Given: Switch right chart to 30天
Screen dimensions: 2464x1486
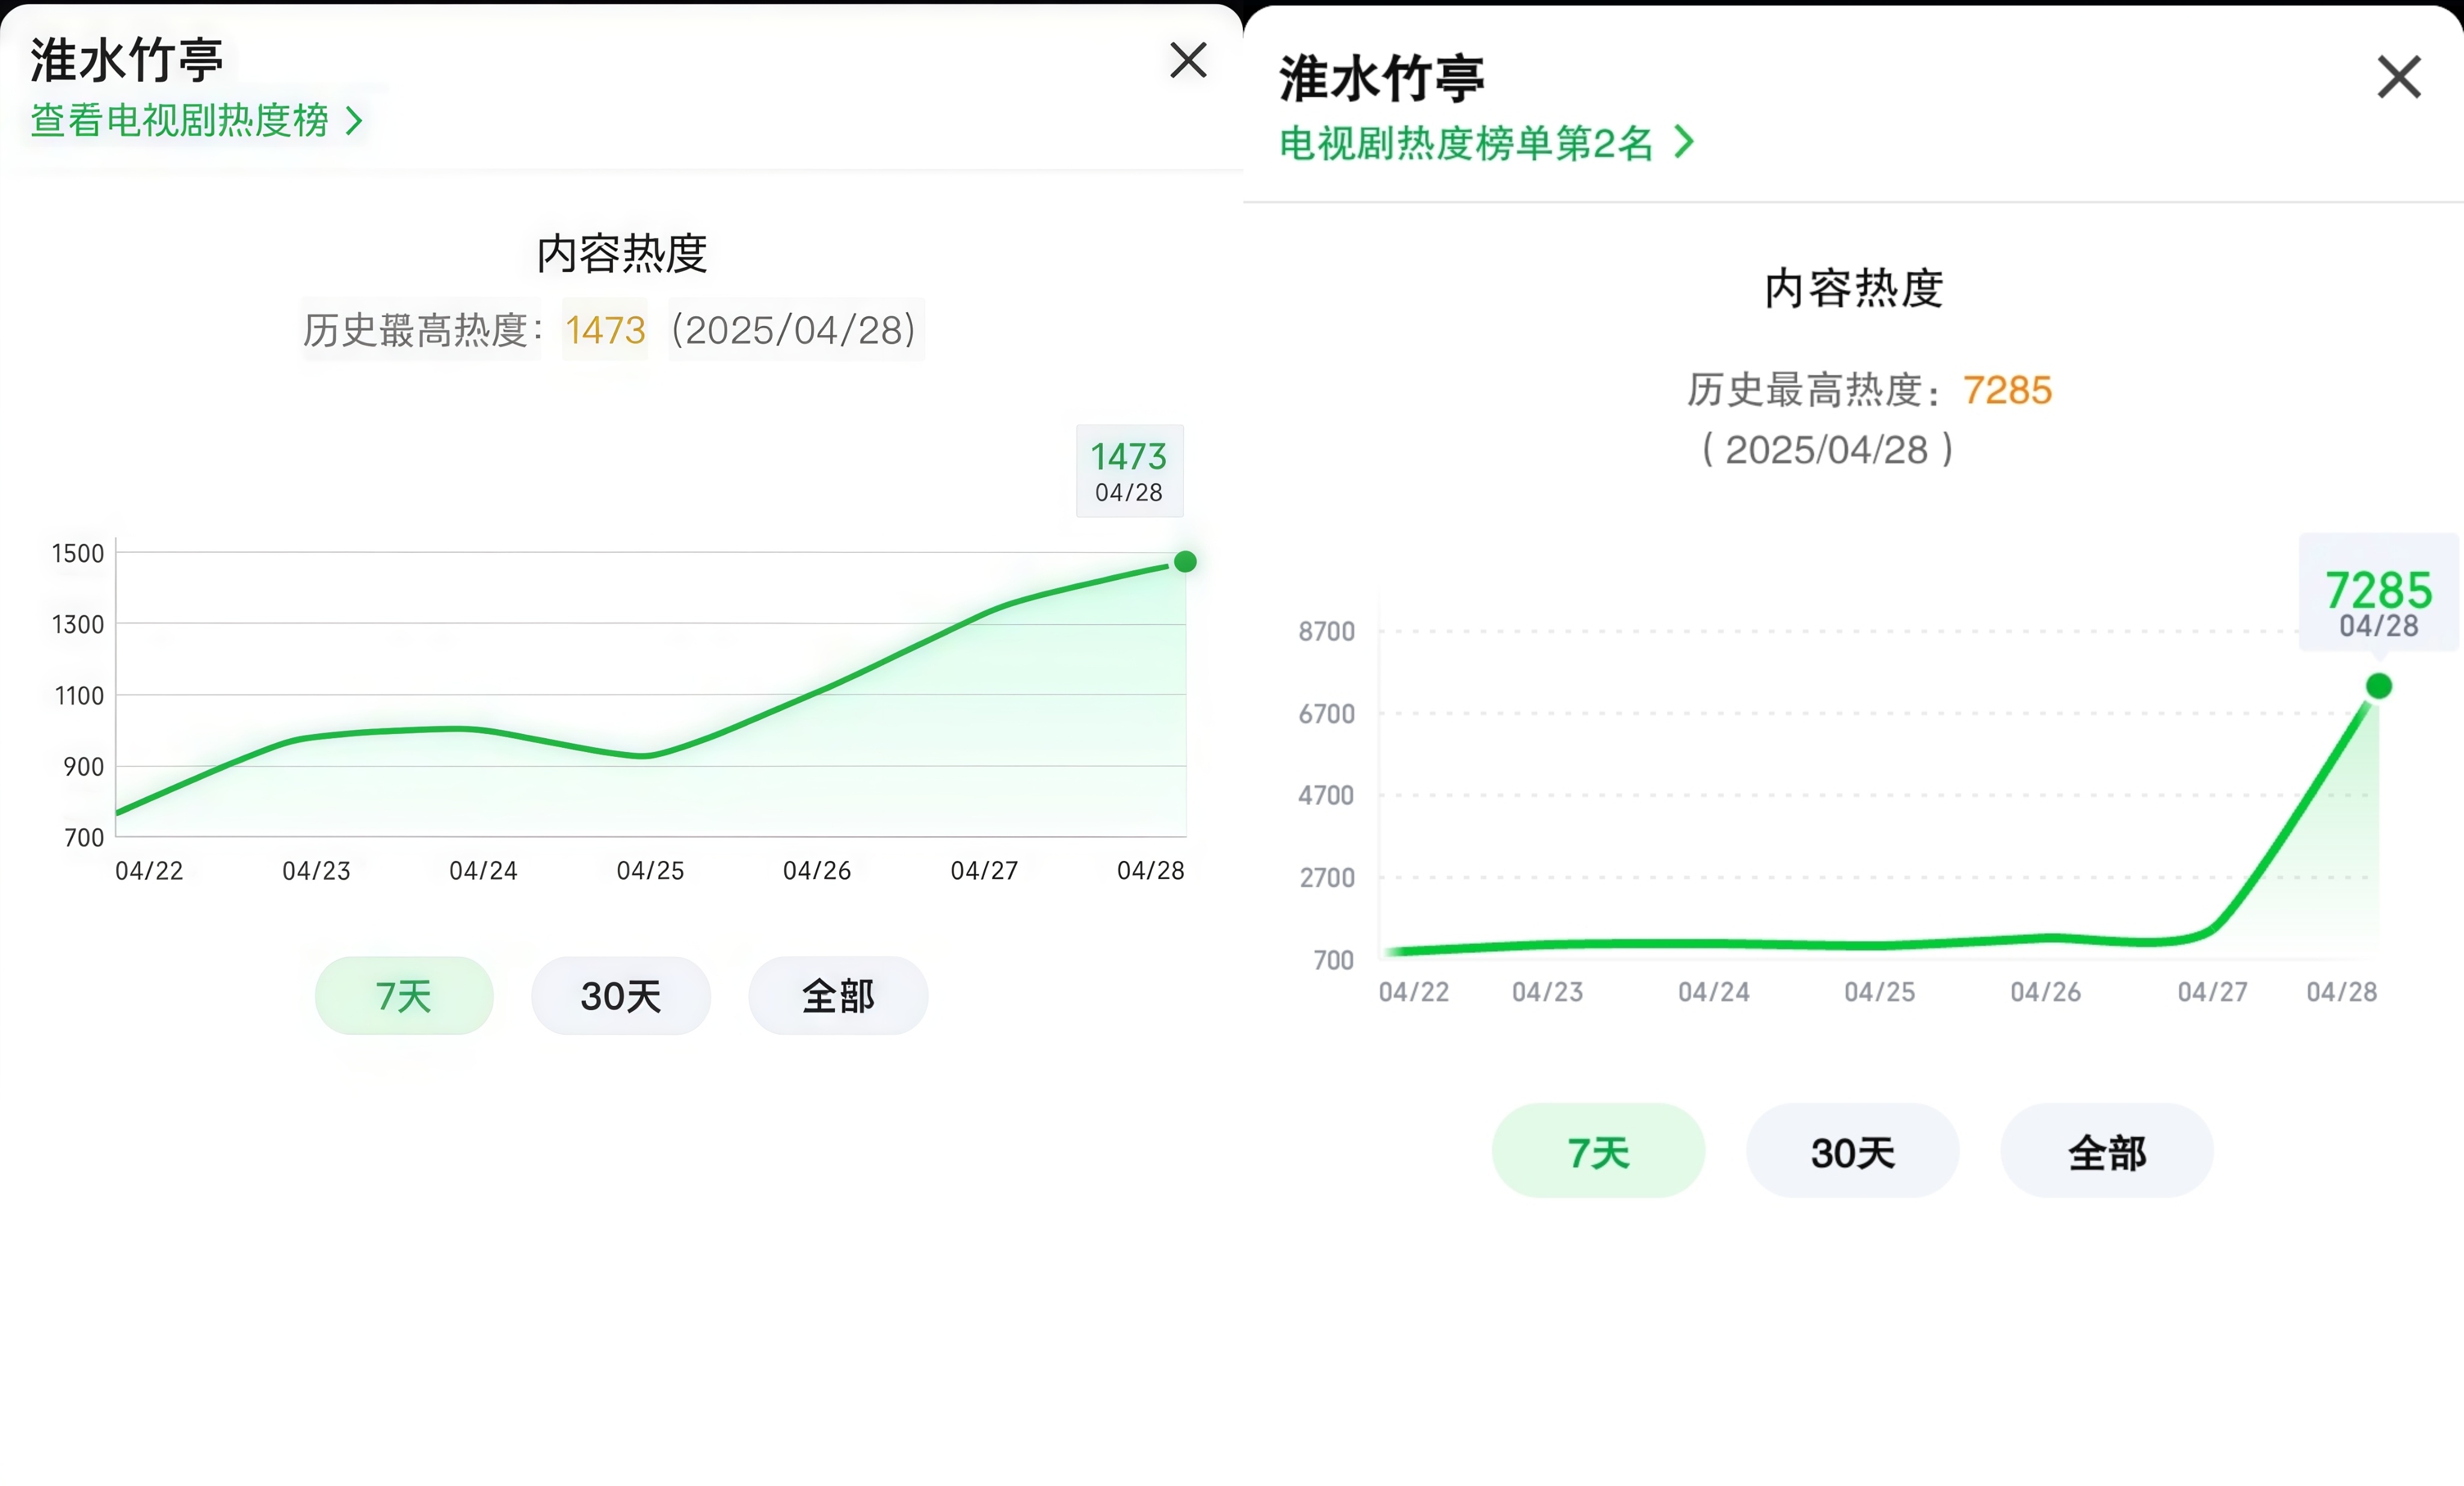Looking at the screenshot, I should point(1852,1152).
